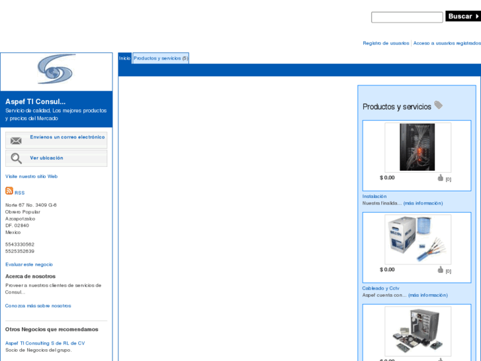The image size is (481, 361).
Task: Click the phone number 5525352639
Action: click(20, 251)
